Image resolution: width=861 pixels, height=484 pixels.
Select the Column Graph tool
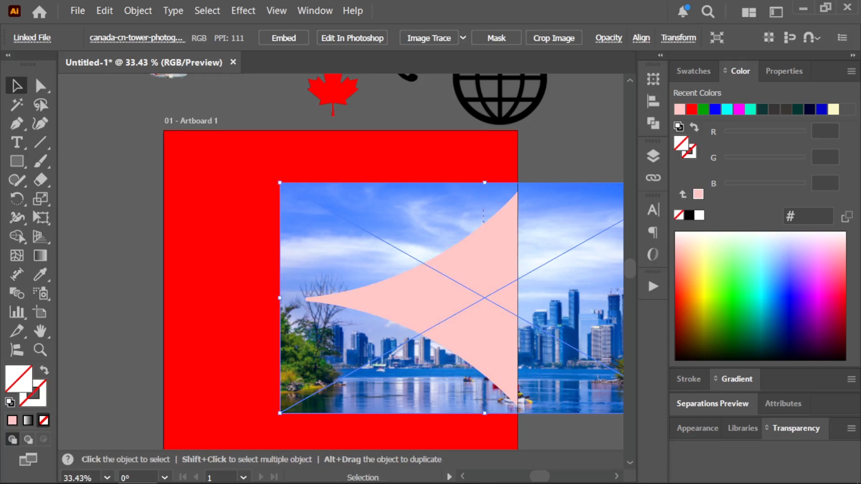point(17,312)
